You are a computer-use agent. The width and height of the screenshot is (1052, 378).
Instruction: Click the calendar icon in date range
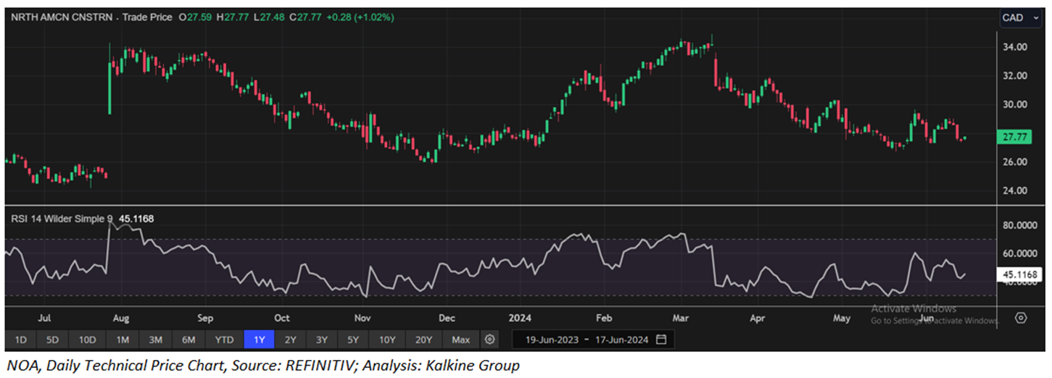click(660, 339)
